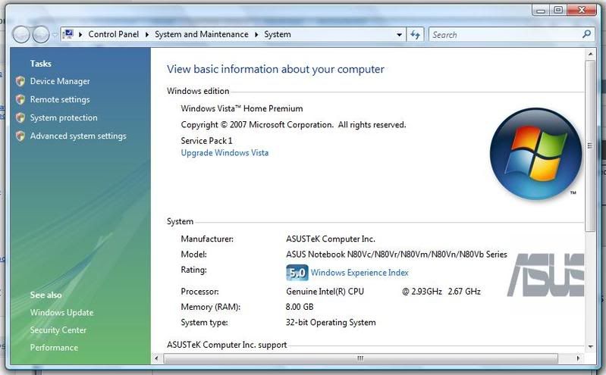Click vertical scrollbar up arrow
The width and height of the screenshot is (606, 375).
pos(590,54)
